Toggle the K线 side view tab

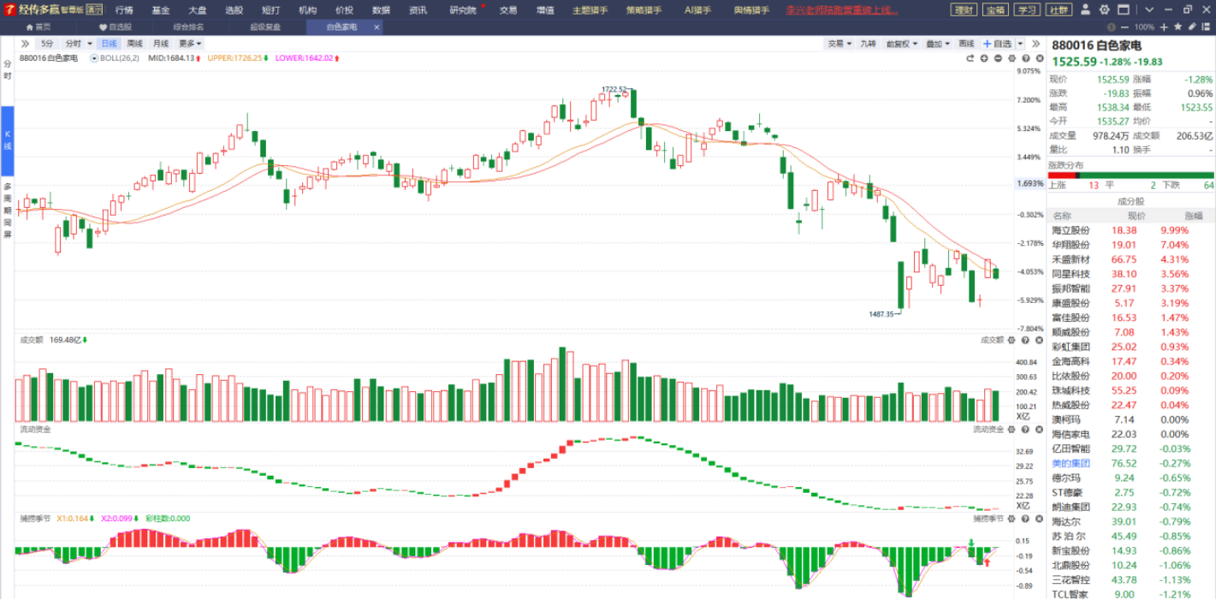7,141
